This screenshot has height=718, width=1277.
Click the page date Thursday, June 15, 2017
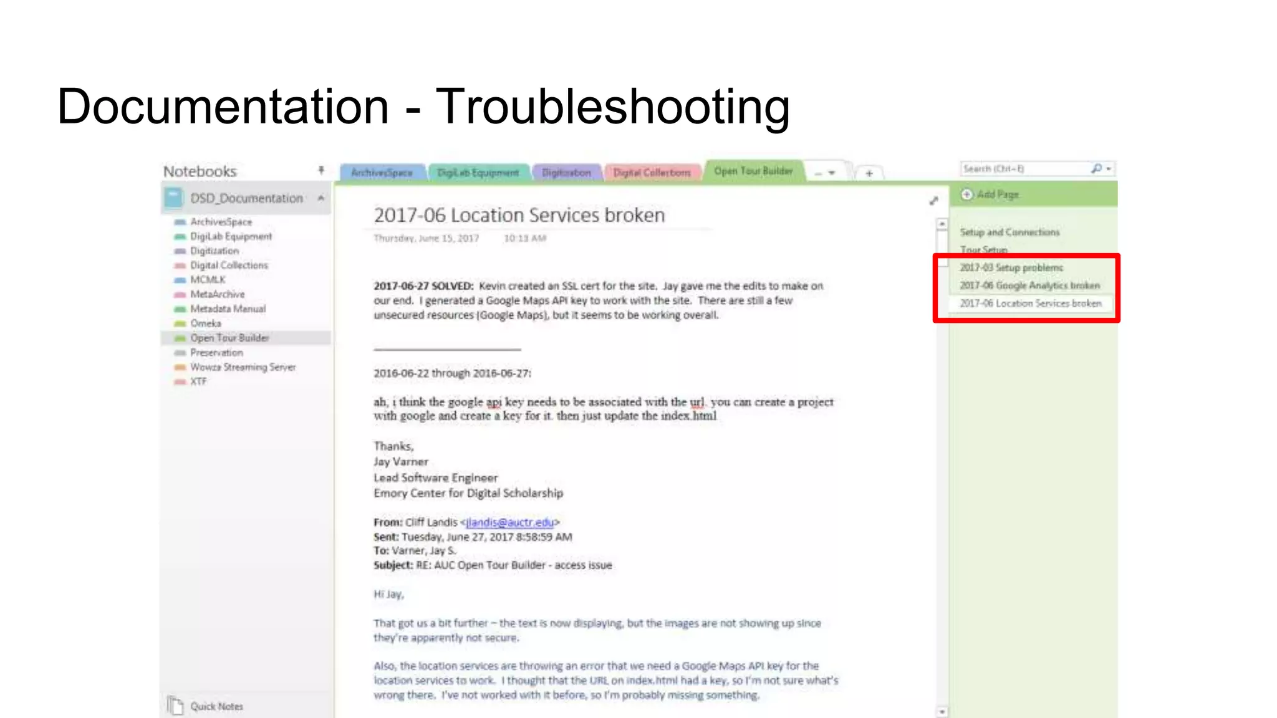click(x=426, y=238)
